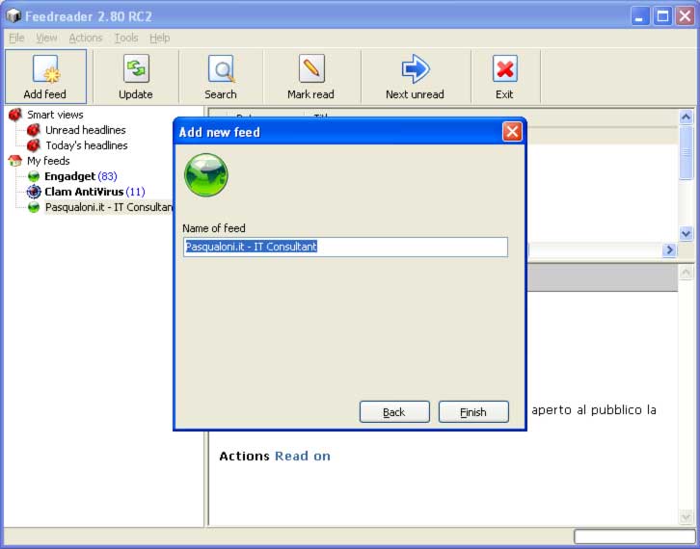Click the red Exit icon
The width and height of the screenshot is (700, 549).
[504, 68]
